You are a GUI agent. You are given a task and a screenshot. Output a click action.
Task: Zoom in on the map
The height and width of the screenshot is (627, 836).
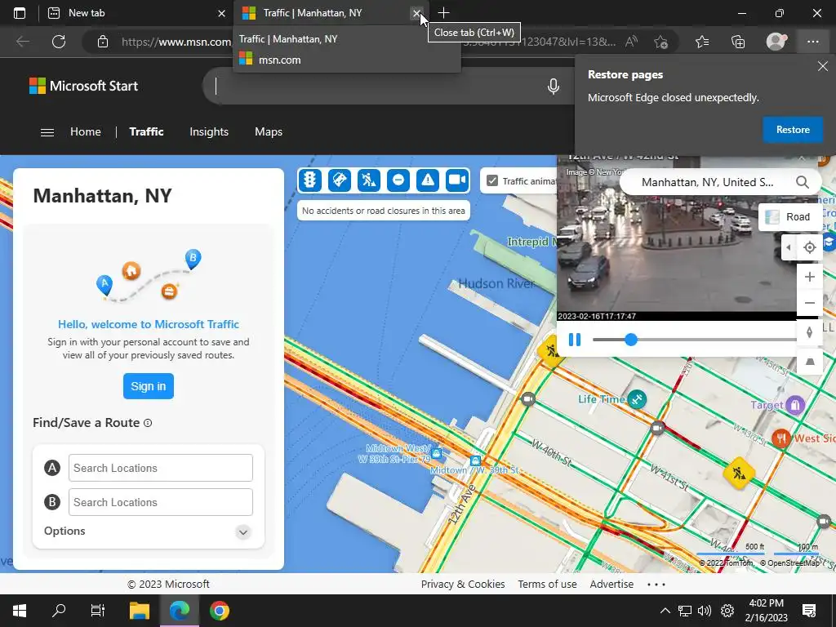pos(809,277)
